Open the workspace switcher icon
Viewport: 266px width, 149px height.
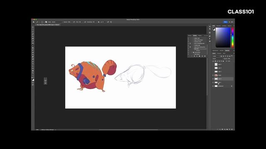(x=232, y=22)
